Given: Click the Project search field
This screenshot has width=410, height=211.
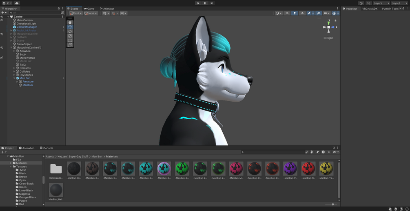Looking at the screenshot, I should (x=273, y=152).
